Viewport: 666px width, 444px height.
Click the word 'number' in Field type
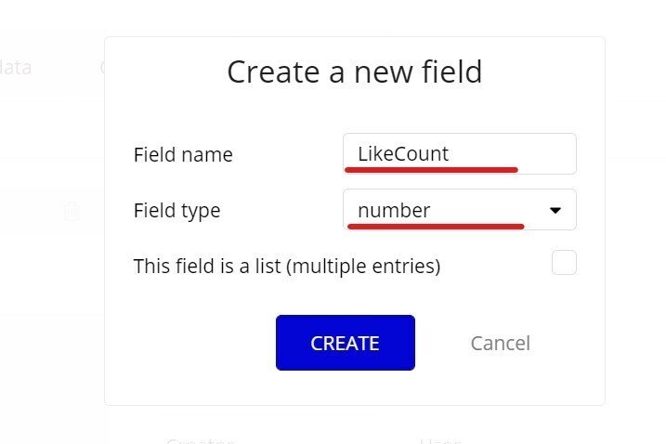click(394, 210)
